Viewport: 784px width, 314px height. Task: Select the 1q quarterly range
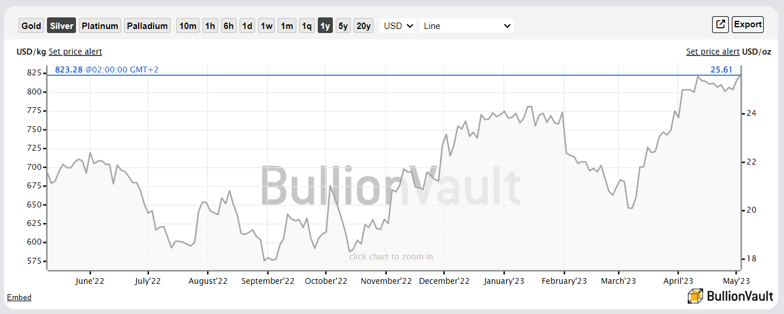click(307, 25)
